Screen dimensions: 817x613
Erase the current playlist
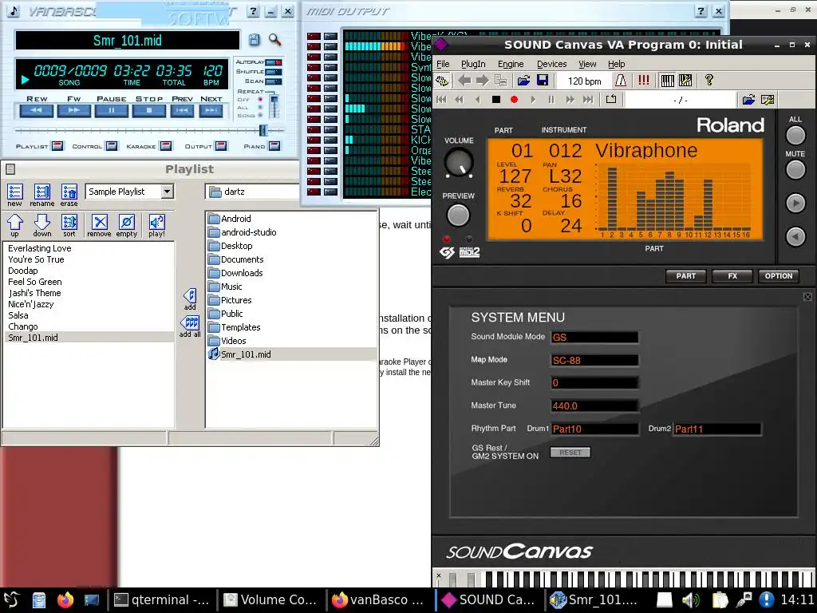click(69, 195)
